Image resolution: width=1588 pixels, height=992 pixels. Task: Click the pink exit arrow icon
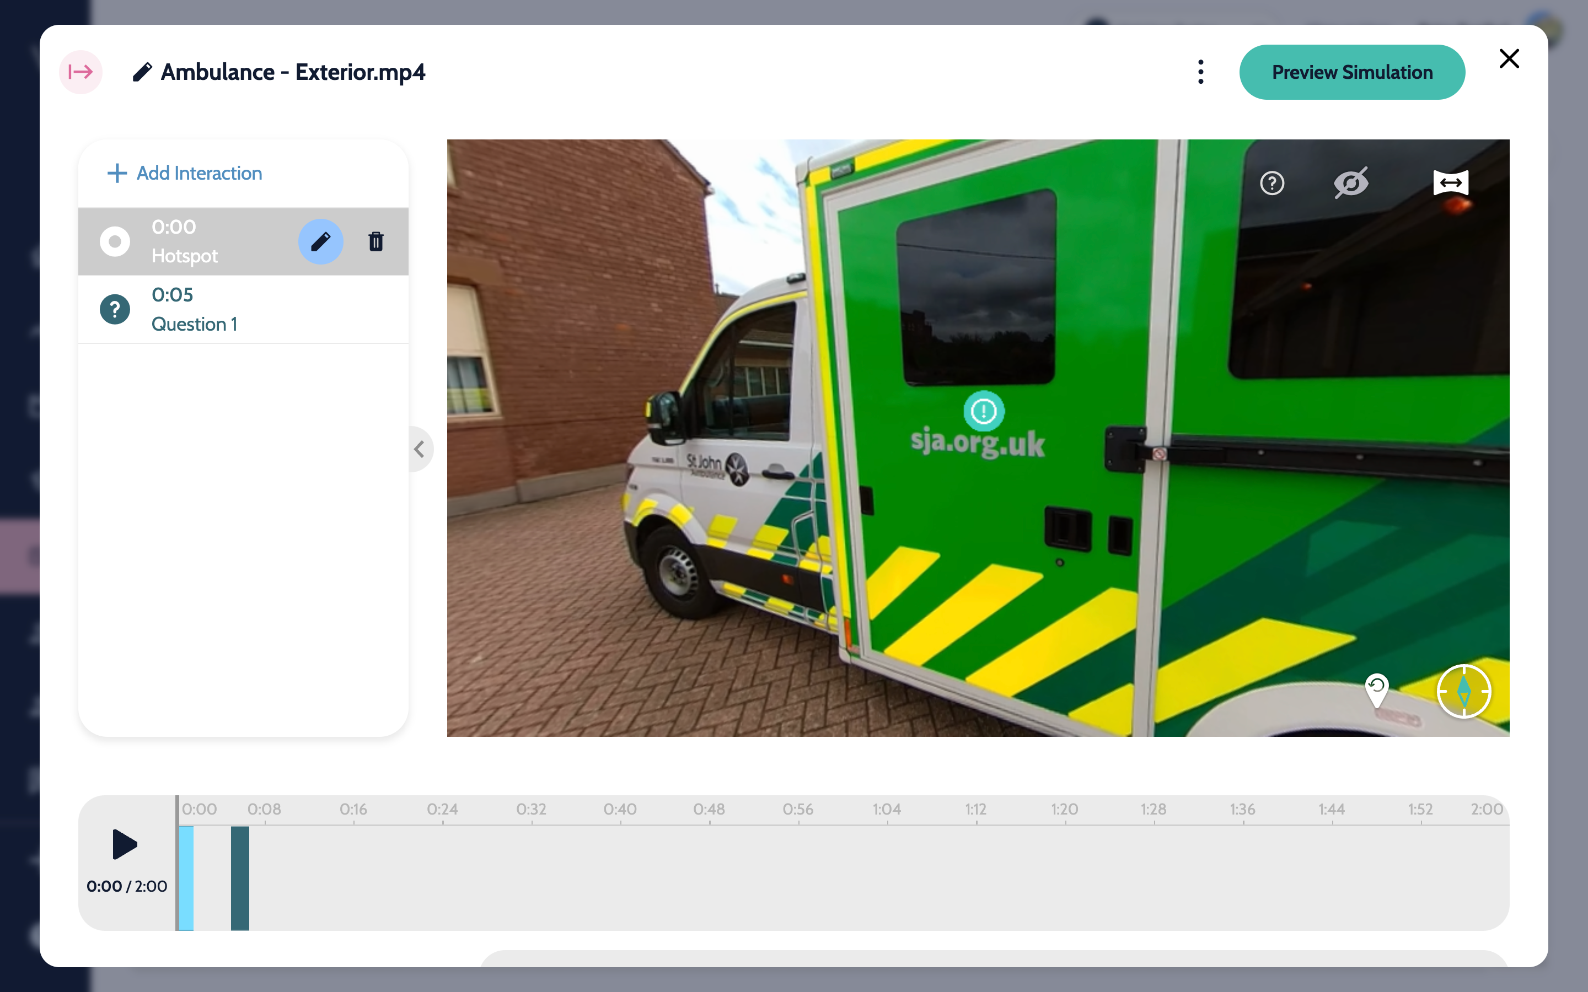(x=81, y=72)
